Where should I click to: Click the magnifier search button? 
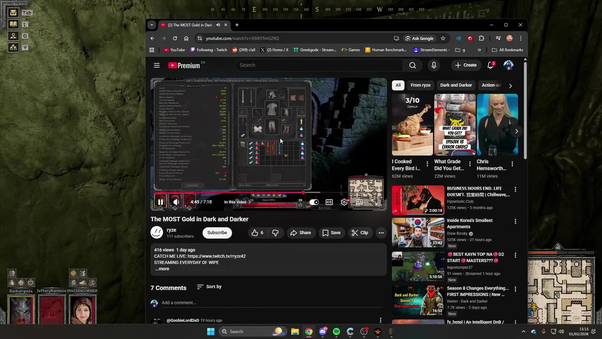coord(412,65)
